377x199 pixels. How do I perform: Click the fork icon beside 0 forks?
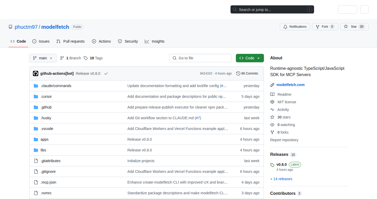[x=272, y=132]
